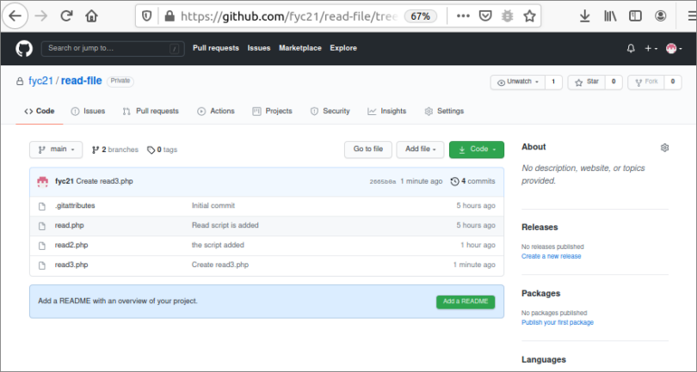Open the repository Pull requests tab

pos(151,111)
